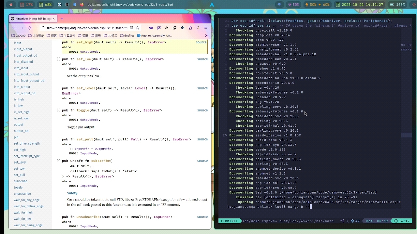Open the Level type link in set_level
Image resolution: width=417 pixels, height=234 pixels.
[140, 88]
